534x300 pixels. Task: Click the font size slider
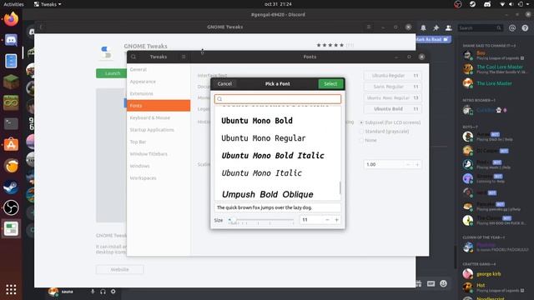pos(261,220)
